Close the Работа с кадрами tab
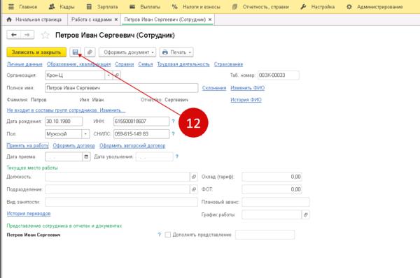420x278 pixels. pos(116,20)
